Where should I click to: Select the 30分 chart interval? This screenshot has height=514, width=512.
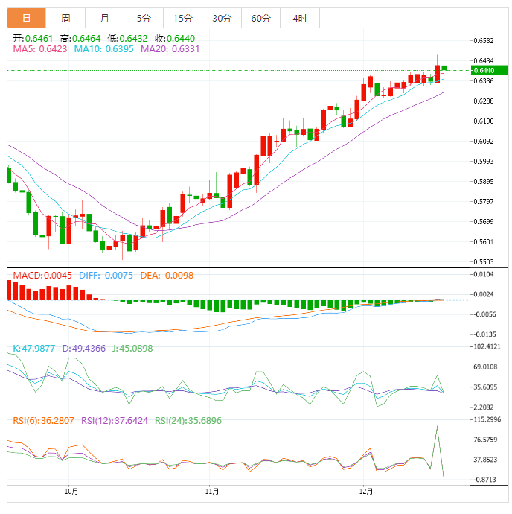point(221,18)
